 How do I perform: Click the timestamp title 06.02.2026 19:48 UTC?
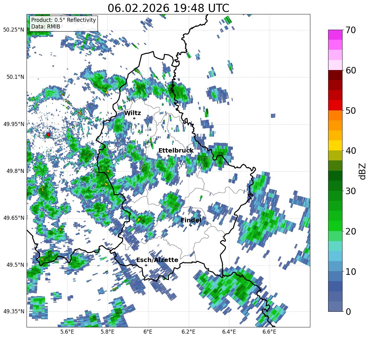168,8
